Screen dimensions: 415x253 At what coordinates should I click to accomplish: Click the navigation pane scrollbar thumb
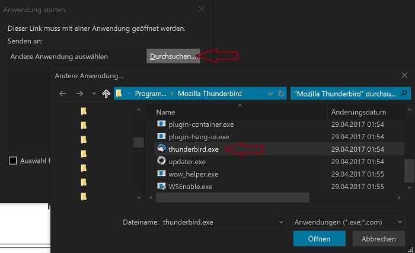coord(138,142)
